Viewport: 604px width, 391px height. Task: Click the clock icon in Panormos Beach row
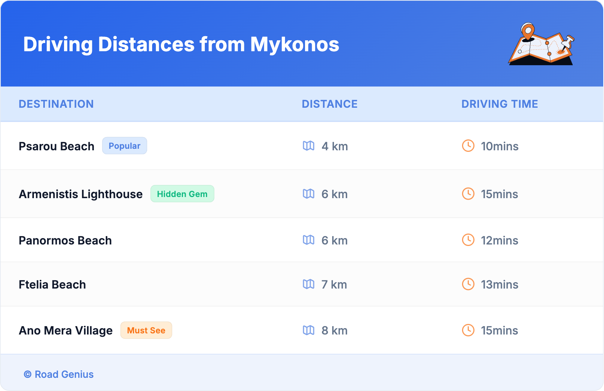[468, 240]
